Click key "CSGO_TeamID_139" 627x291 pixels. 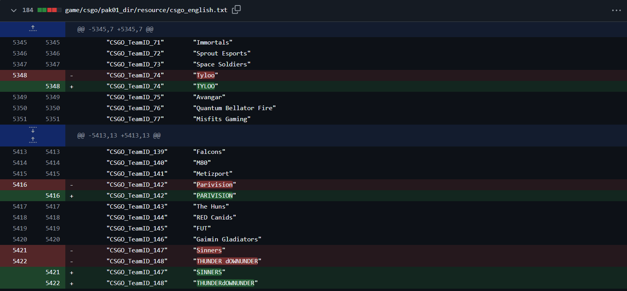tap(137, 152)
